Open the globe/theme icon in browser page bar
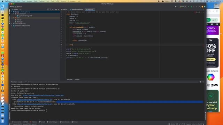Screen dimensions: 223x125 (212, 24)
